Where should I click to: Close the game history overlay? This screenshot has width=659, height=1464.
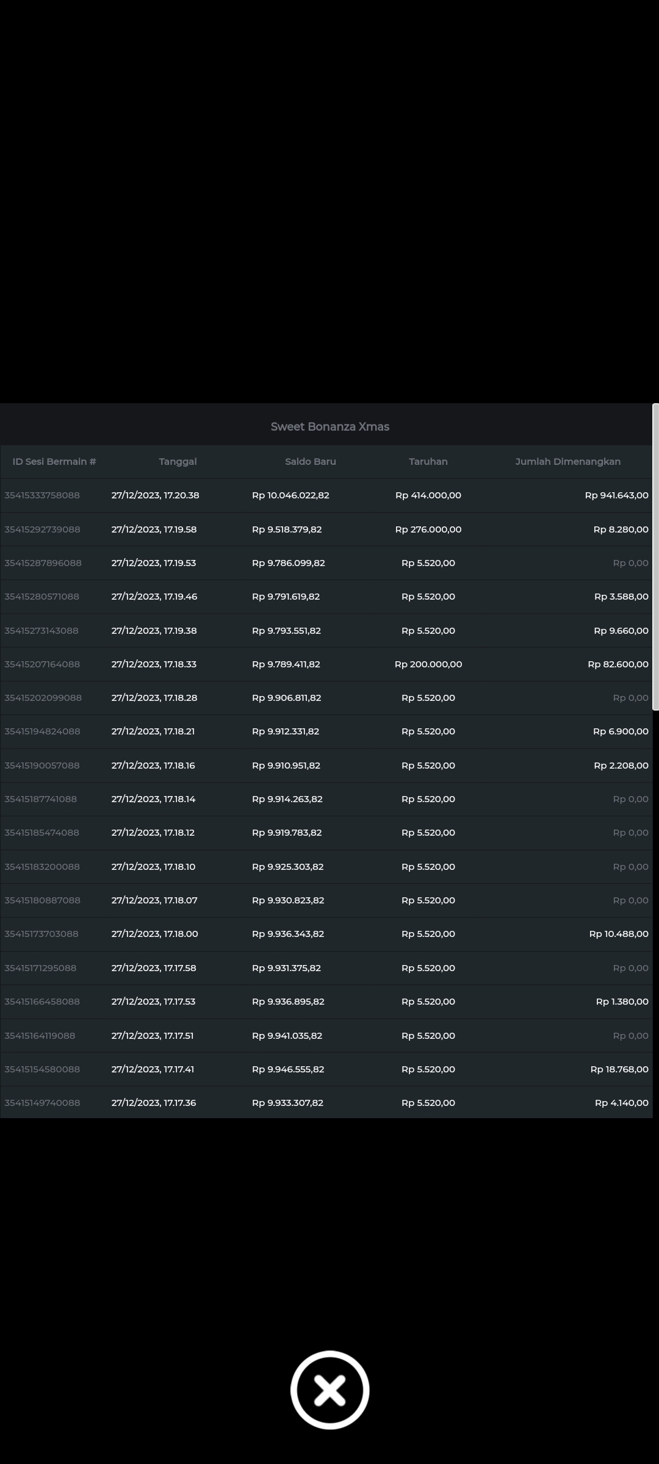(x=329, y=1390)
